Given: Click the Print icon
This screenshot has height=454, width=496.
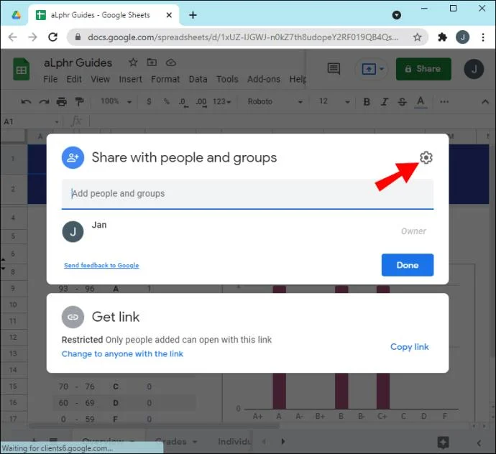Looking at the screenshot, I should [61, 102].
